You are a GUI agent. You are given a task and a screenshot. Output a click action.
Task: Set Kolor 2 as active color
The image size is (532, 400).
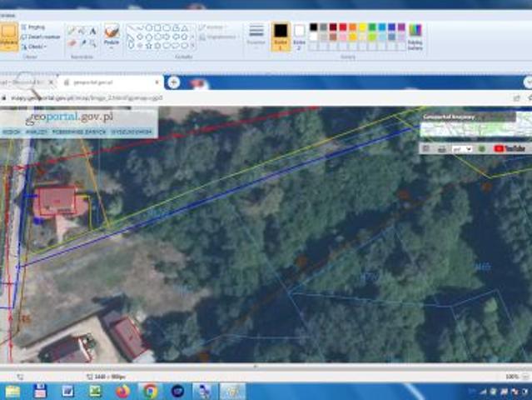coord(300,34)
